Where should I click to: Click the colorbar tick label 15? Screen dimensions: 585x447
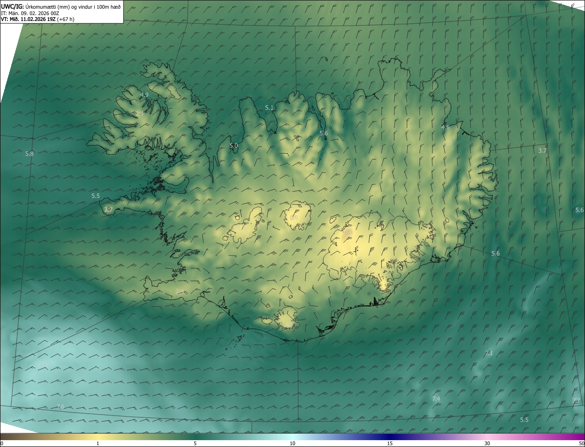(390, 443)
